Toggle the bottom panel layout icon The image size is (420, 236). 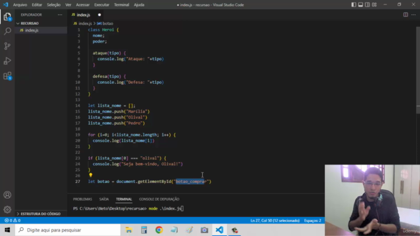point(360,5)
